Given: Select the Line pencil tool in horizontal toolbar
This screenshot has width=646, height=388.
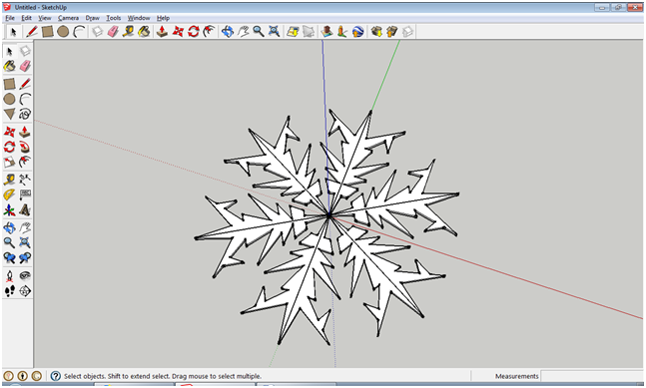Looking at the screenshot, I should pyautogui.click(x=32, y=31).
